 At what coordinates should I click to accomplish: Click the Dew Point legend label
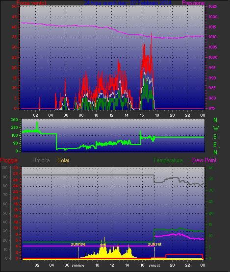pos(204,160)
